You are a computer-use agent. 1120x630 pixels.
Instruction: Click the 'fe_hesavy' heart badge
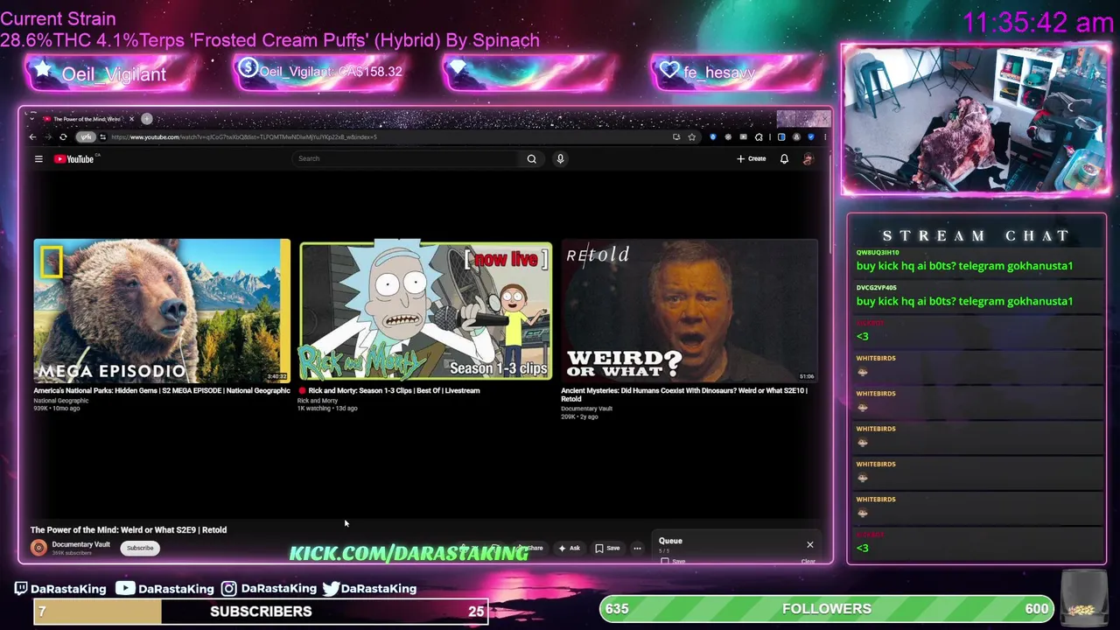coord(735,72)
